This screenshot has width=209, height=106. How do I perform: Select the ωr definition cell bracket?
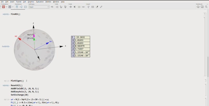pos(205,102)
